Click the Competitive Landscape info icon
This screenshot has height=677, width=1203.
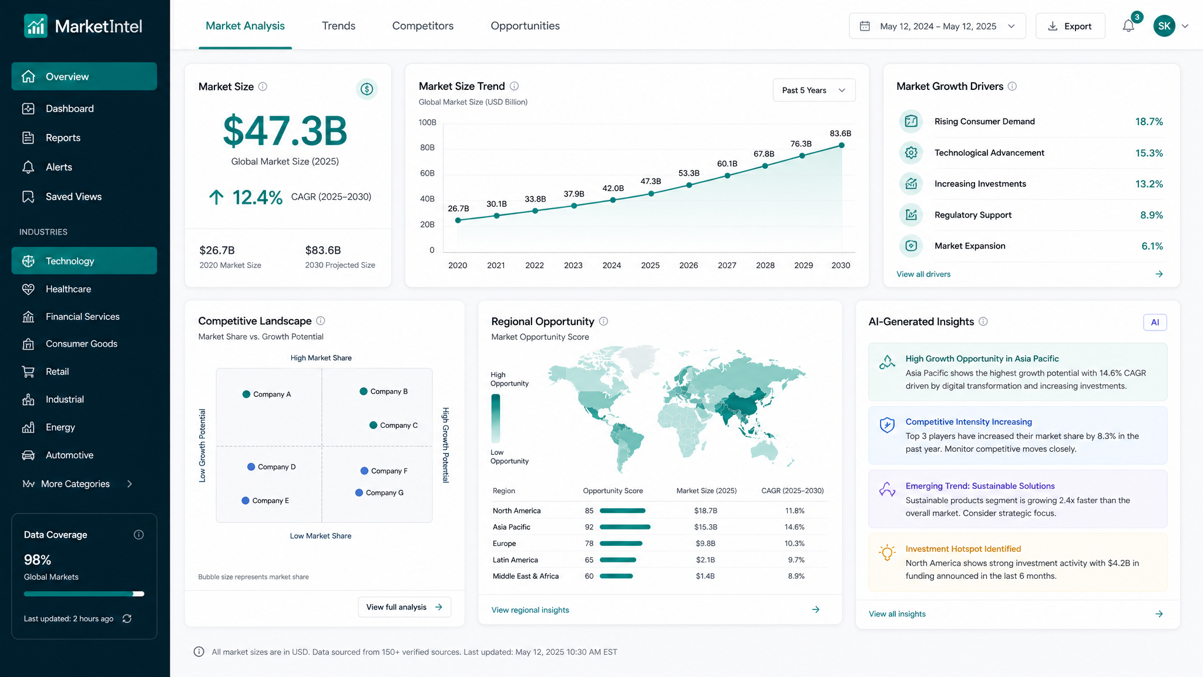[x=321, y=320]
